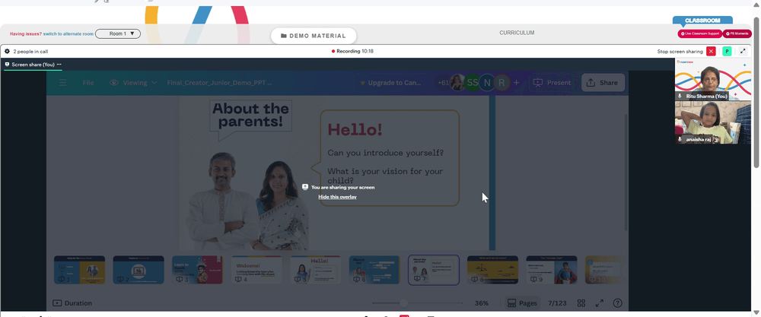Image resolution: width=761 pixels, height=317 pixels.
Task: Click Ritu Sharma (You) video tile
Action: pyautogui.click(x=713, y=80)
